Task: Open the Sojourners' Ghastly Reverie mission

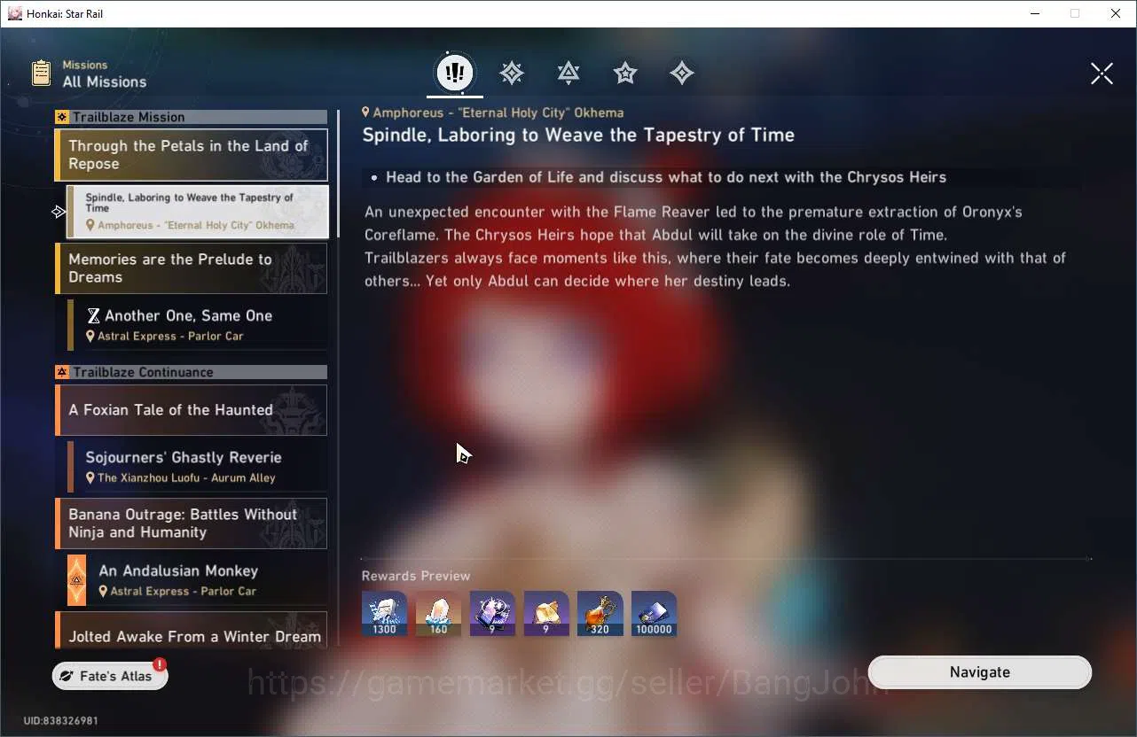Action: click(198, 467)
